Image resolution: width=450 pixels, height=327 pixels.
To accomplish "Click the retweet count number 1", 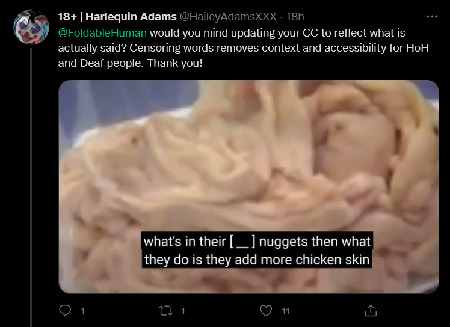I will 183,311.
